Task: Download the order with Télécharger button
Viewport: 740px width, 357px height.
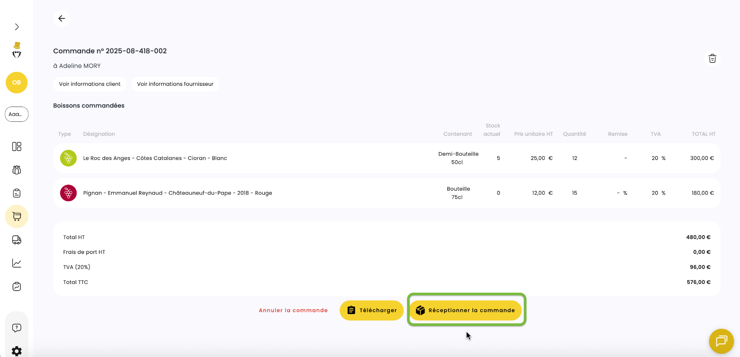Action: pyautogui.click(x=371, y=310)
